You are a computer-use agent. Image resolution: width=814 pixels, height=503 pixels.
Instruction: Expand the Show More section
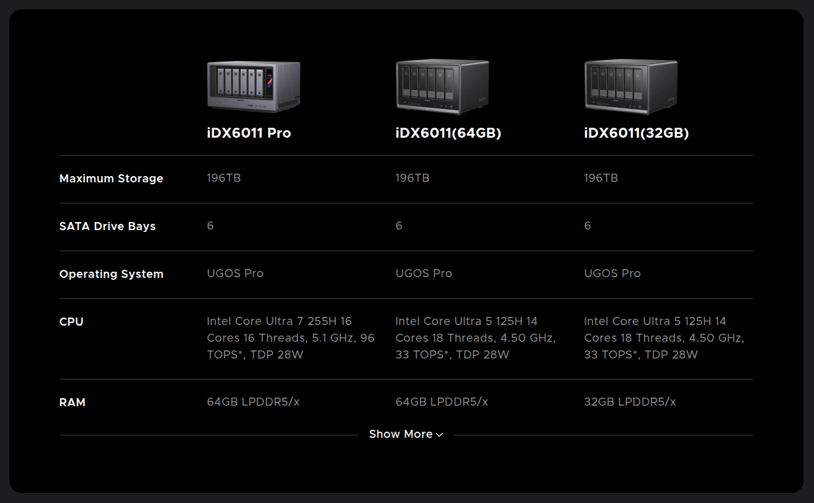[406, 434]
